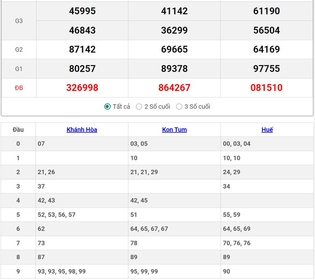315x280 pixels.
Task: Click the G1 number 97755
Action: click(266, 69)
